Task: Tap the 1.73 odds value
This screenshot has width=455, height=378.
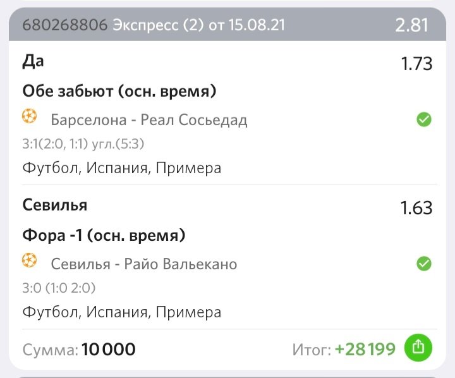Action: click(x=416, y=64)
